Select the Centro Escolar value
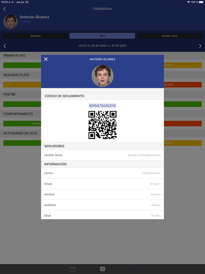The image size is (205, 274). [x=151, y=173]
